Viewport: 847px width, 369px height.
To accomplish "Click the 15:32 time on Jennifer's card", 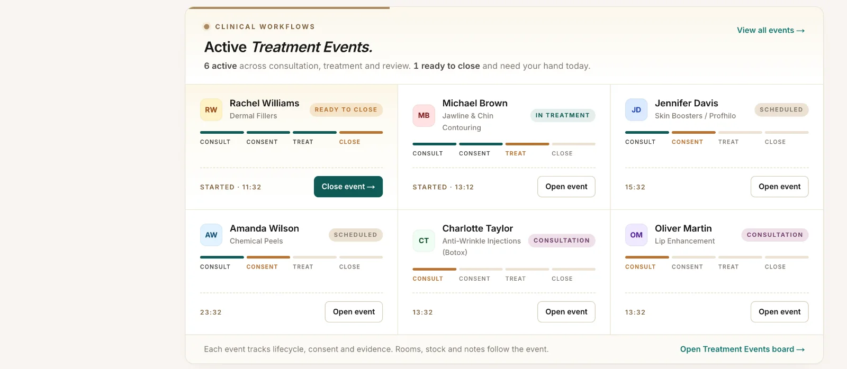I will tap(635, 187).
